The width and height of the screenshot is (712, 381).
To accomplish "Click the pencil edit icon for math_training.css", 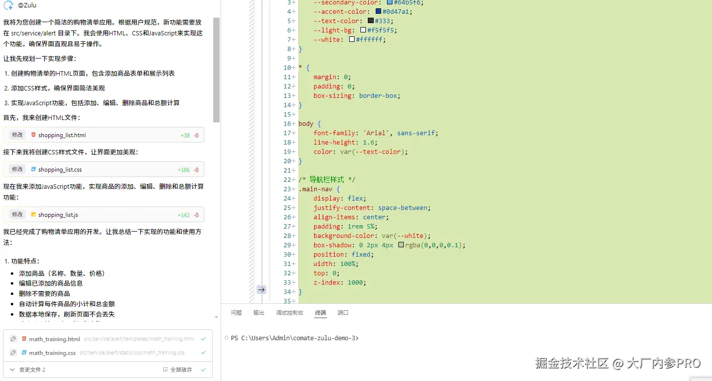I will pos(14,352).
